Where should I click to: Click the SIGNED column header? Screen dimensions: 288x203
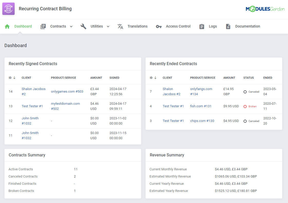pyautogui.click(x=114, y=78)
